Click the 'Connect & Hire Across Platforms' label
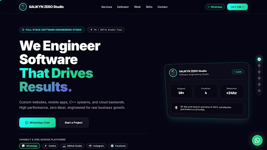 pos(42,139)
